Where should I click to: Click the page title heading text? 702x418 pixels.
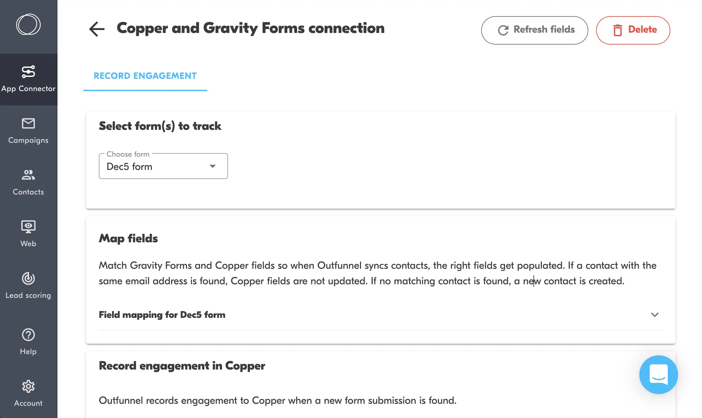[x=251, y=28]
